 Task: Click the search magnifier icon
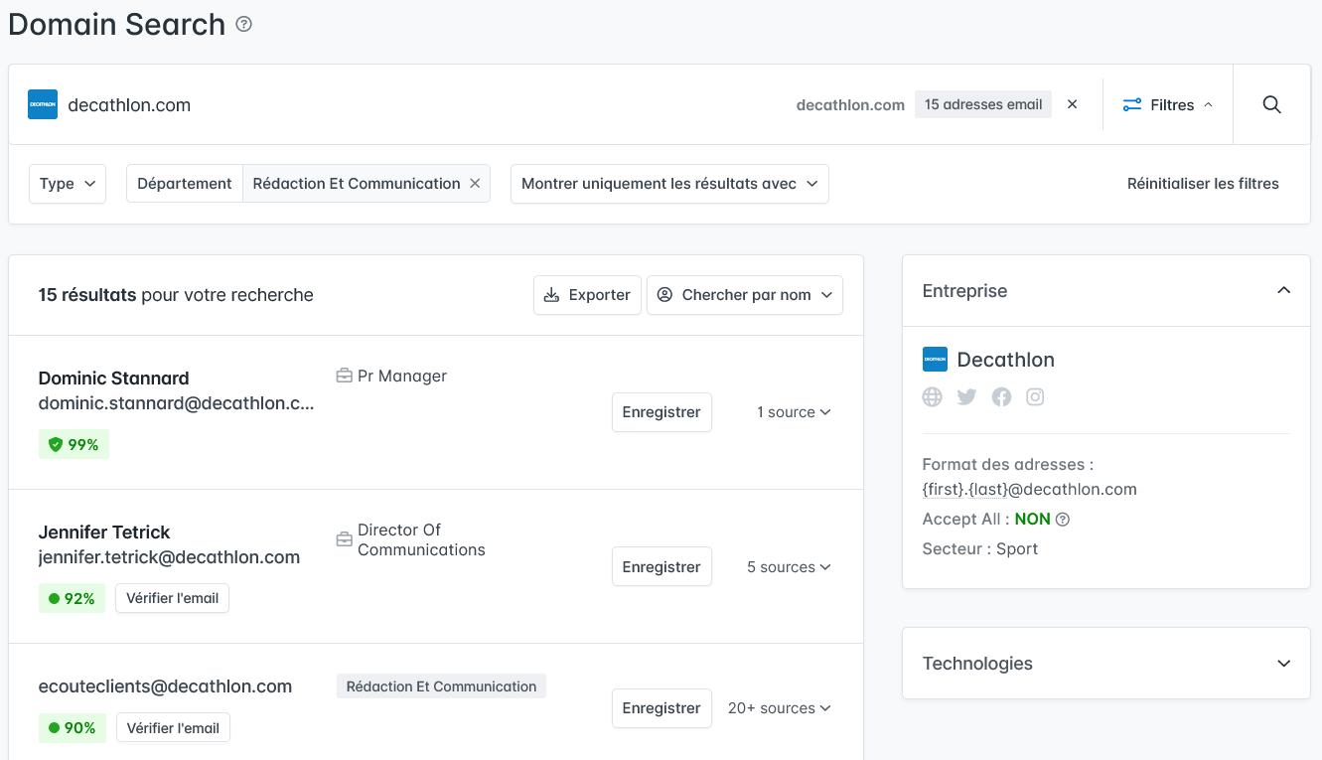(x=1271, y=104)
